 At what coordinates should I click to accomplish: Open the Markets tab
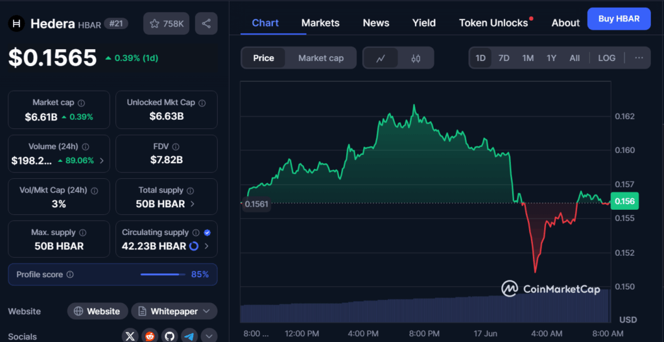[320, 23]
